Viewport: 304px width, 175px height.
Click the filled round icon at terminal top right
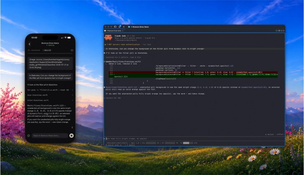279,31
